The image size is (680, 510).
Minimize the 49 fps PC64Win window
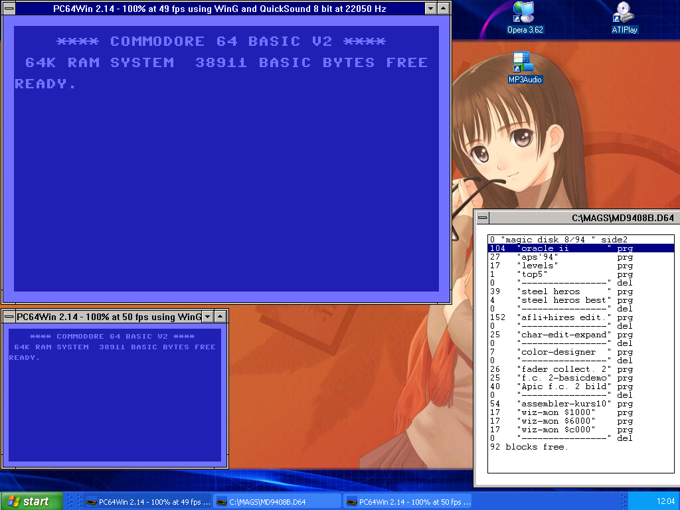pos(430,8)
